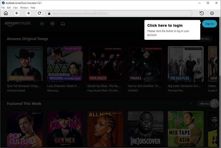Click the padlock icon in address bar
221x148 pixels.
(x=49, y=13)
